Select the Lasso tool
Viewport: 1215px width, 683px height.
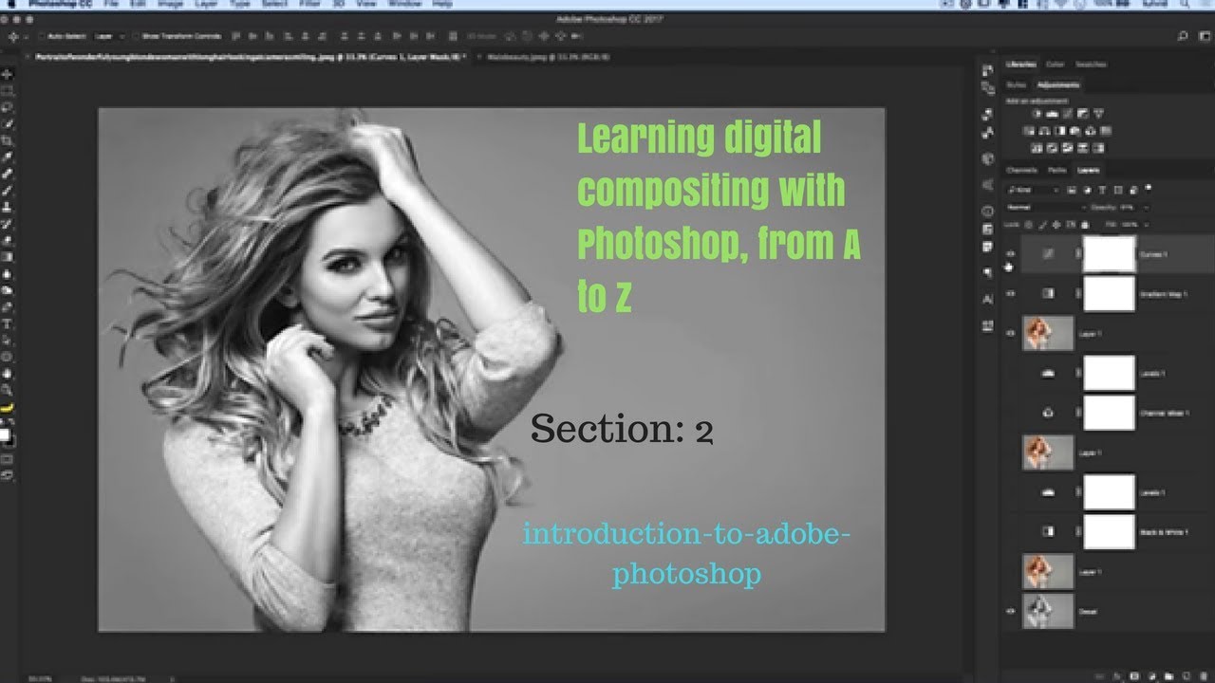pos(7,107)
